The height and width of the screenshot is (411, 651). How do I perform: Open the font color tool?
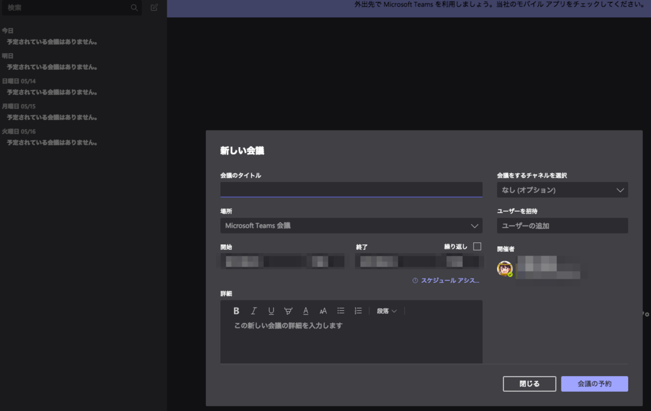[306, 311]
